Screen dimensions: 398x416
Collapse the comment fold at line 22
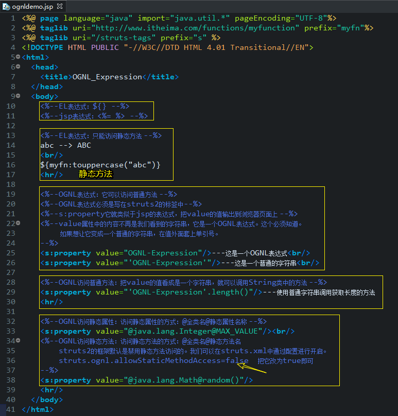click(x=18, y=223)
